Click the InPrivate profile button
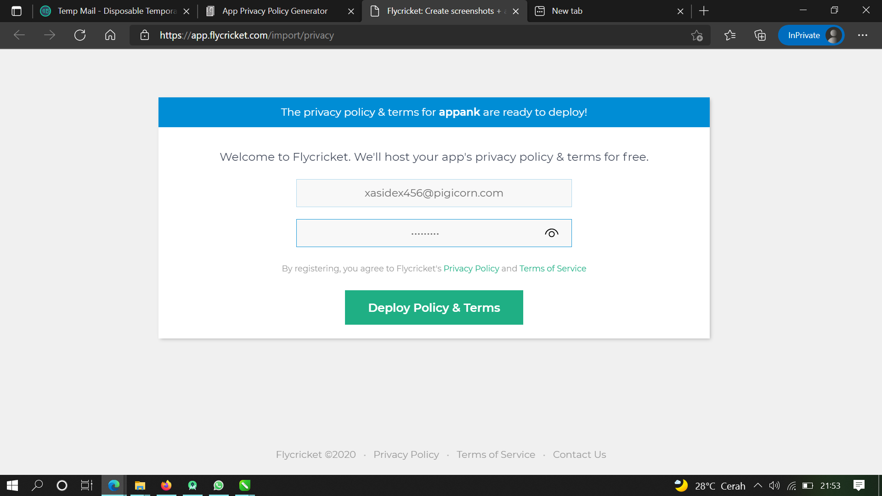882x496 pixels. (811, 35)
